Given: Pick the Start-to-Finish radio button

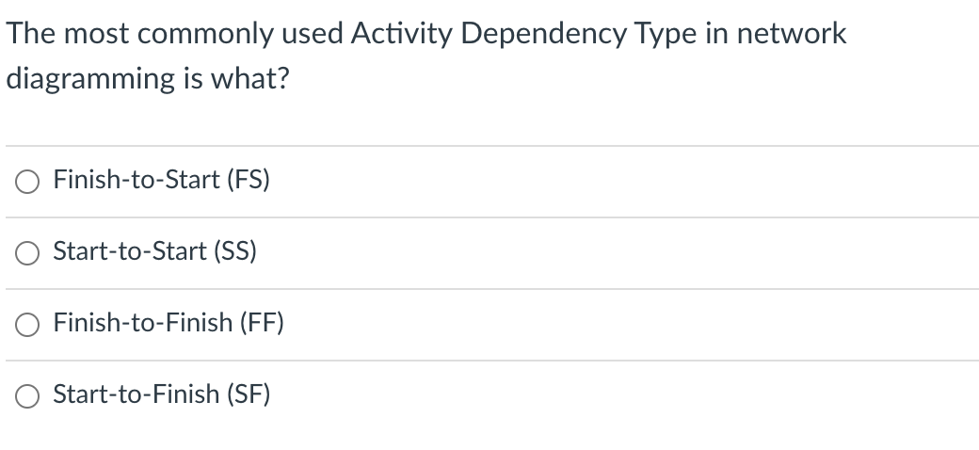Looking at the screenshot, I should tap(27, 396).
